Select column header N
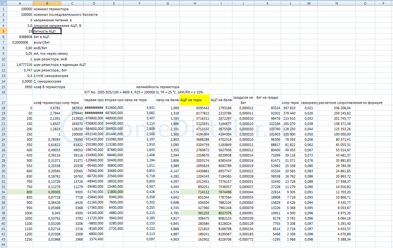Image resolution: width=393 pixels, height=248 pixels. click(336, 3)
